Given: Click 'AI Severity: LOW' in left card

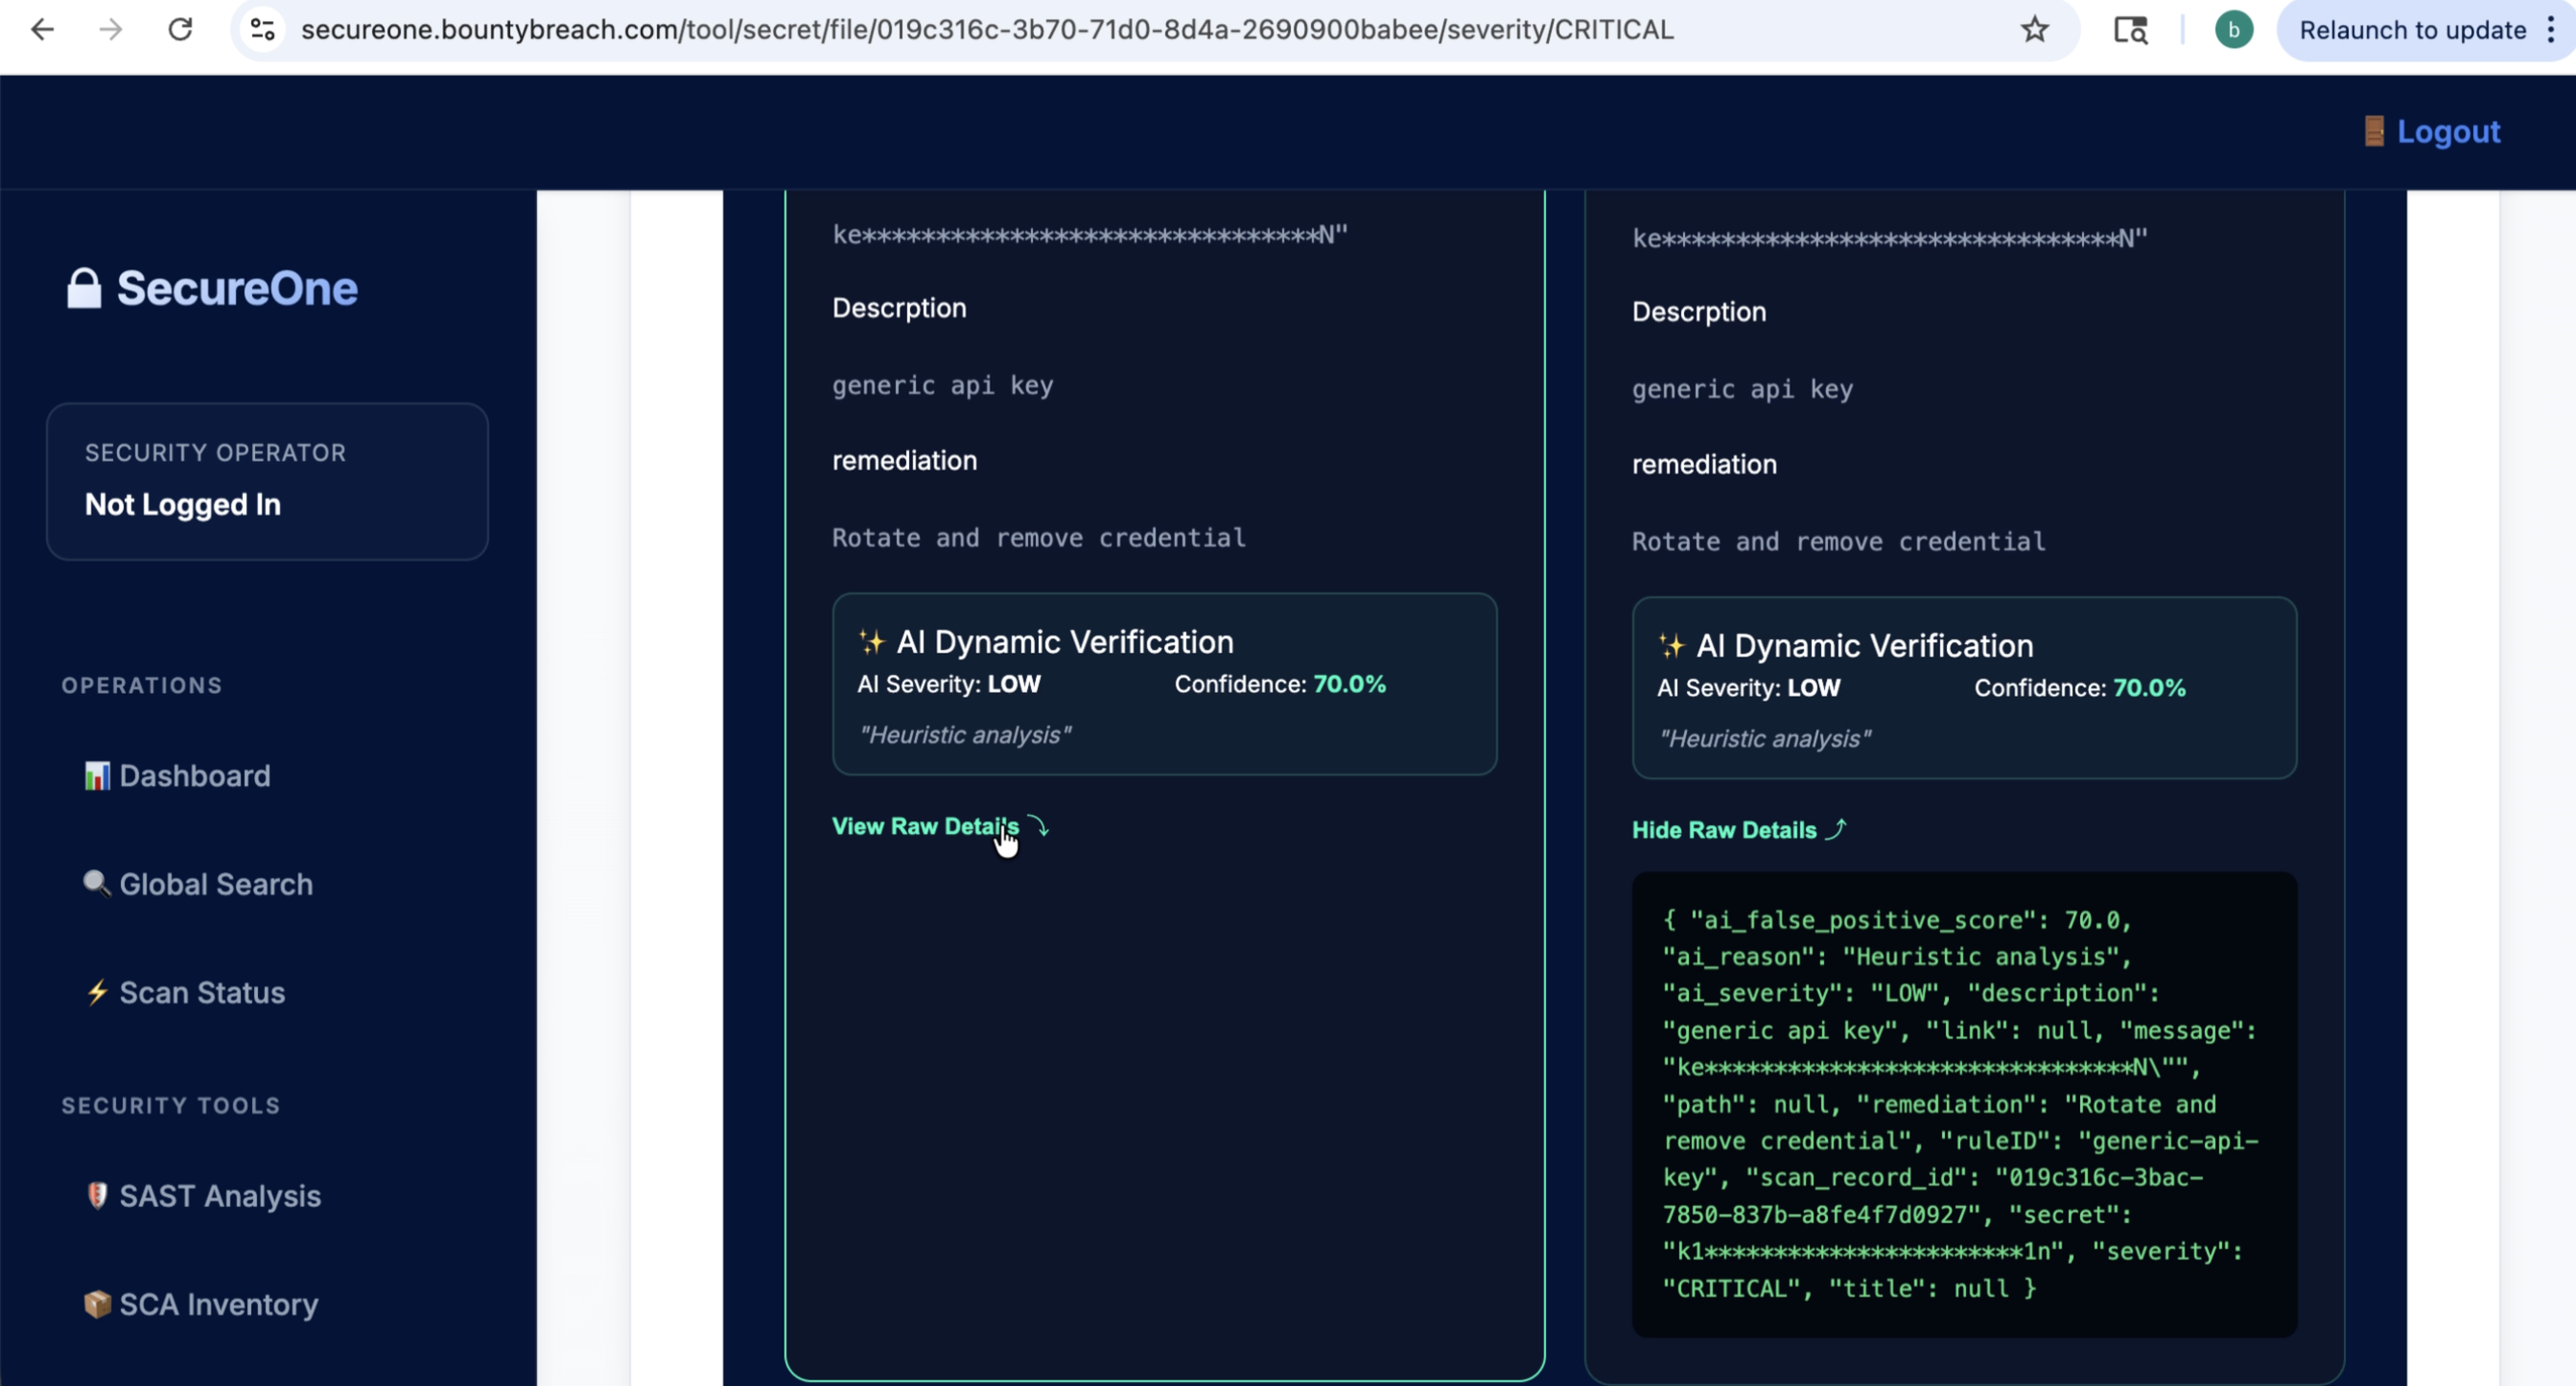Looking at the screenshot, I should click(x=949, y=684).
